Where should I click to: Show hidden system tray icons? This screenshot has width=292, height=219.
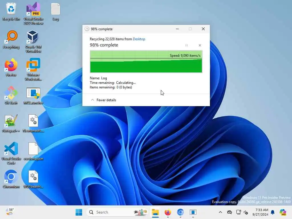[220, 212]
